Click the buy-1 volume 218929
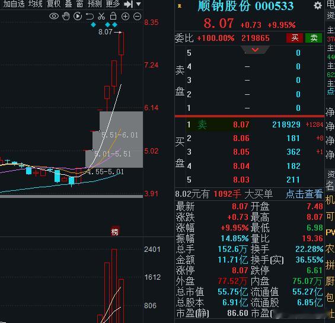The image size is (335, 323). click(x=286, y=124)
